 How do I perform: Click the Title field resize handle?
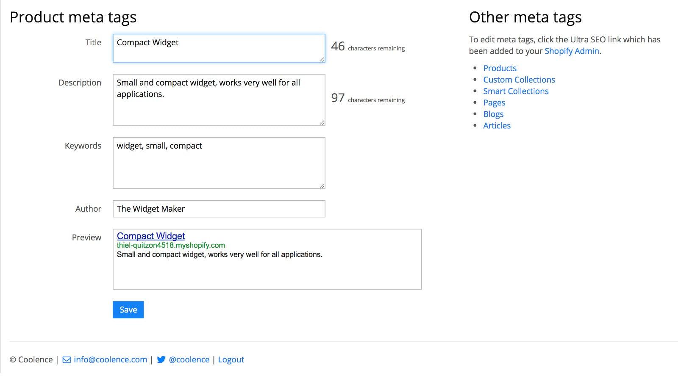coord(322,59)
